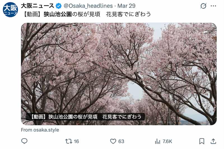This screenshot has width=224, height=149.
Task: Open the 大阪ニュース profile avatar
Action: 10,10
